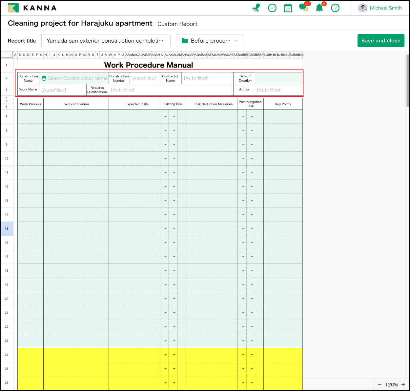
Task: Click the stamp approval icon
Action: [256, 8]
